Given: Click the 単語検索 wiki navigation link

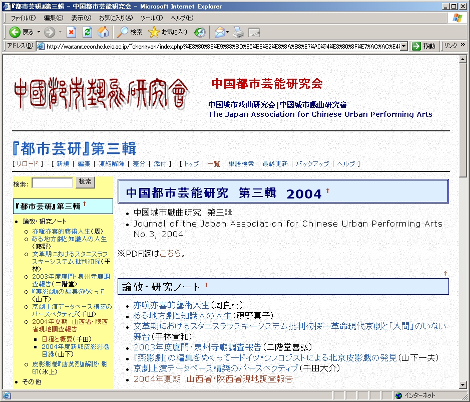Looking at the screenshot, I should (x=241, y=164).
